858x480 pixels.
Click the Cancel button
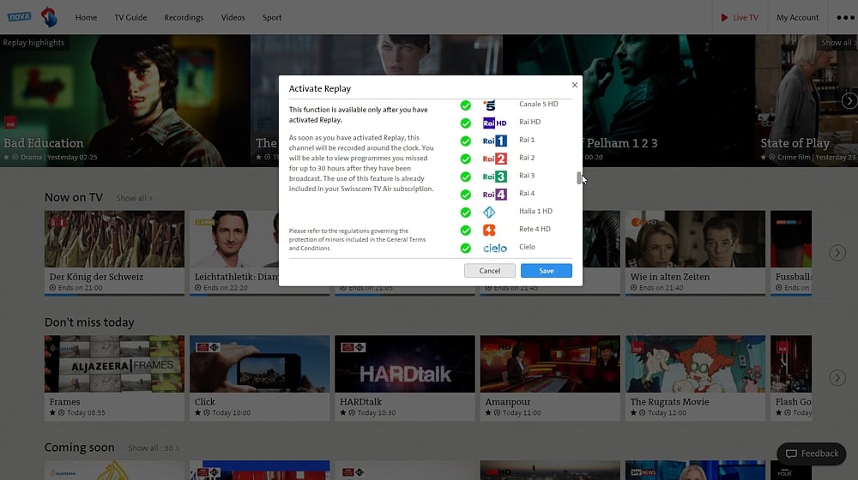pos(490,271)
